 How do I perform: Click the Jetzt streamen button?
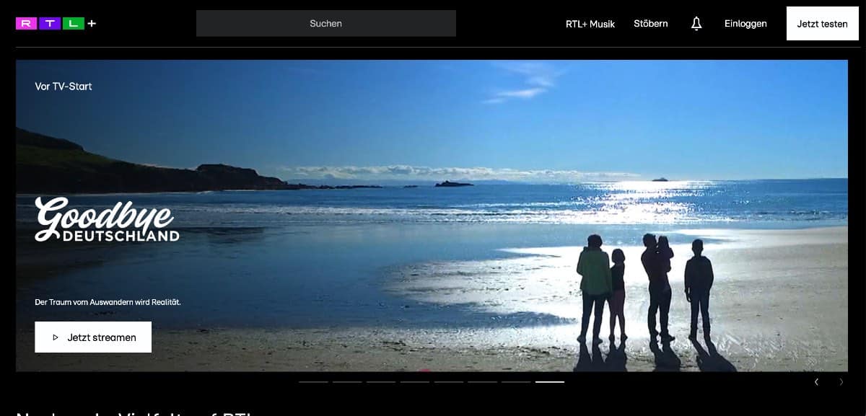(93, 337)
